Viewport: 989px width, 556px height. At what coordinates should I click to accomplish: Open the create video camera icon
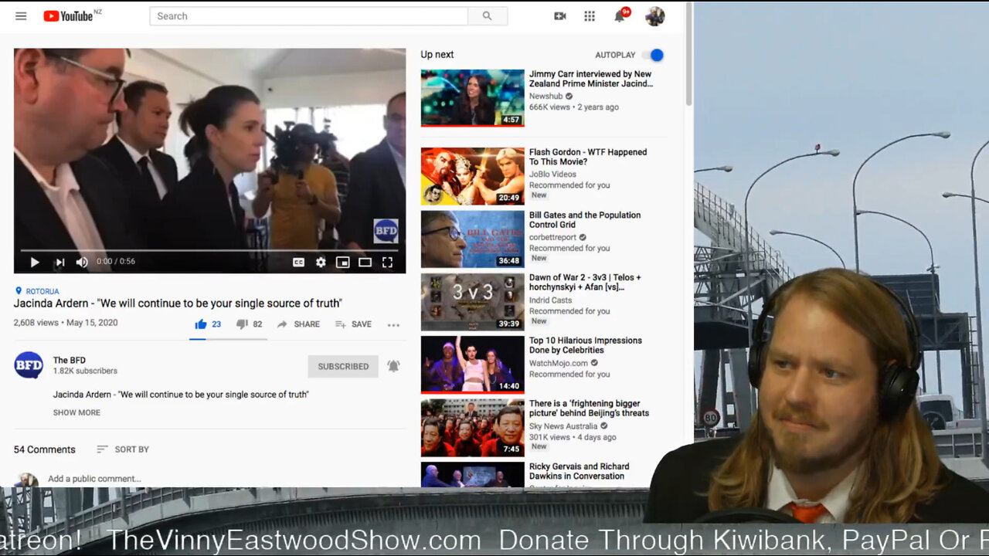[x=560, y=16]
